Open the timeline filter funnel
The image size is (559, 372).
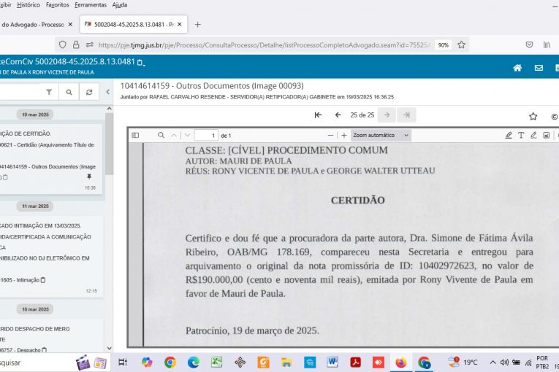(49, 93)
